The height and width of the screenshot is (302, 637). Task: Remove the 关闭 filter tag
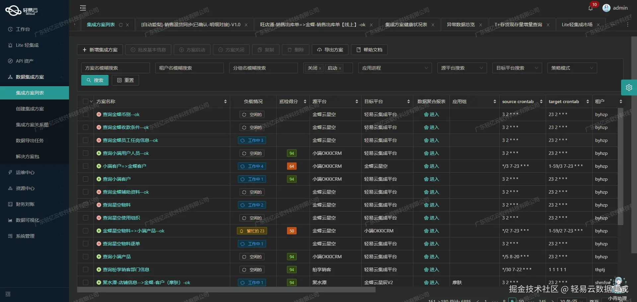[x=320, y=68]
